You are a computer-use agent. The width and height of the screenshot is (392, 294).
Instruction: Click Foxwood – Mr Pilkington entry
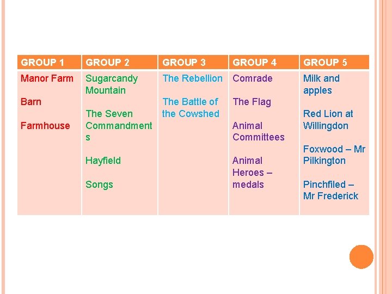tap(334, 155)
